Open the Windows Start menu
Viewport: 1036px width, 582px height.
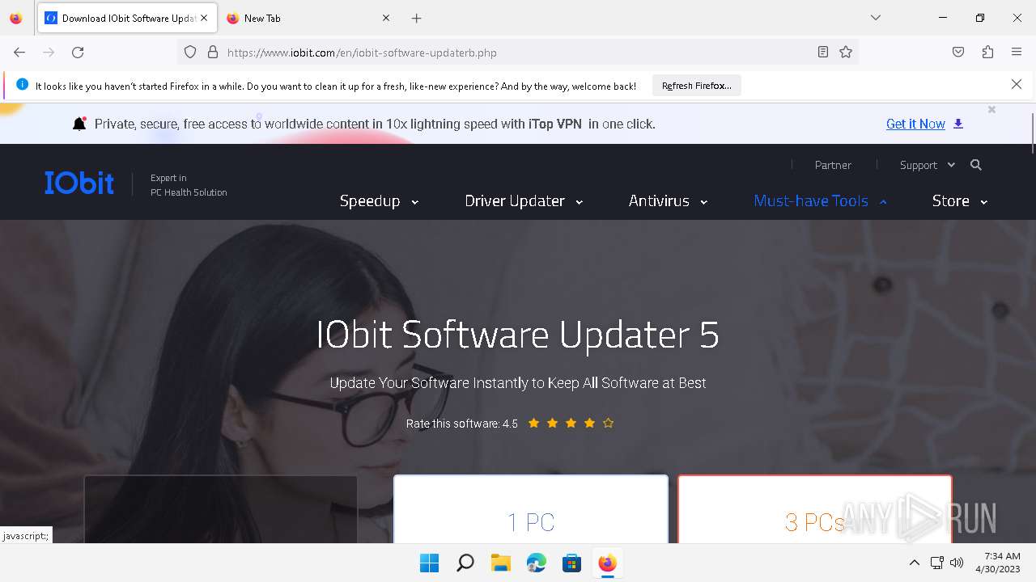click(x=429, y=563)
